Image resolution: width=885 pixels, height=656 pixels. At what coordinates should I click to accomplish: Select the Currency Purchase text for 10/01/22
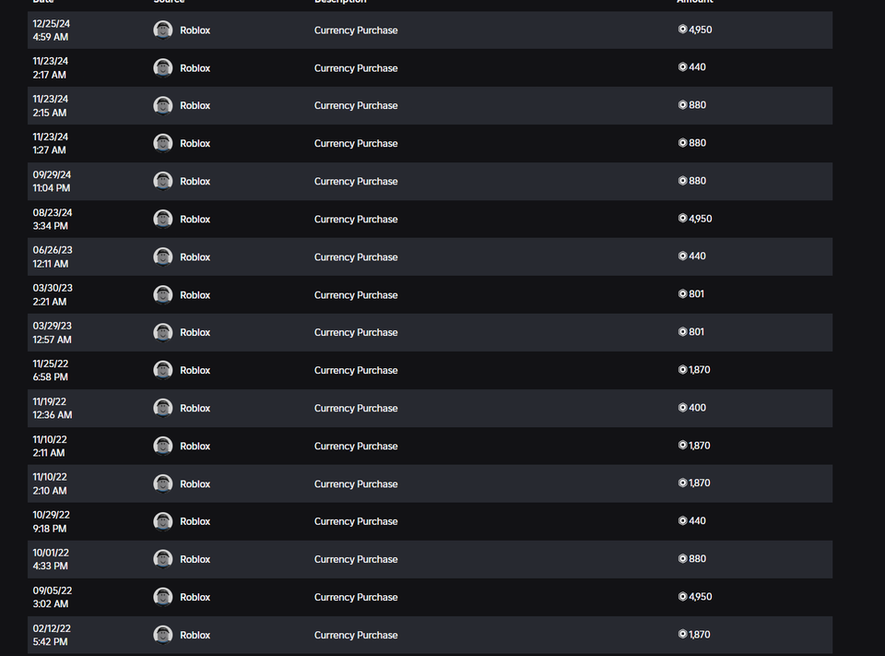click(356, 560)
